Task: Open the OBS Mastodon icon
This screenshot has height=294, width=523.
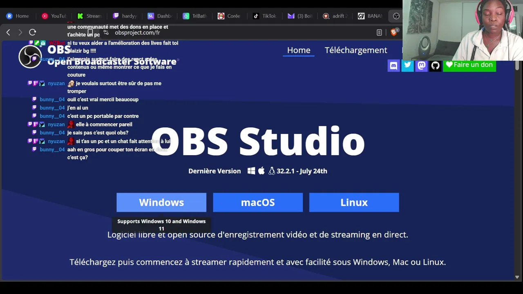Action: [x=421, y=65]
